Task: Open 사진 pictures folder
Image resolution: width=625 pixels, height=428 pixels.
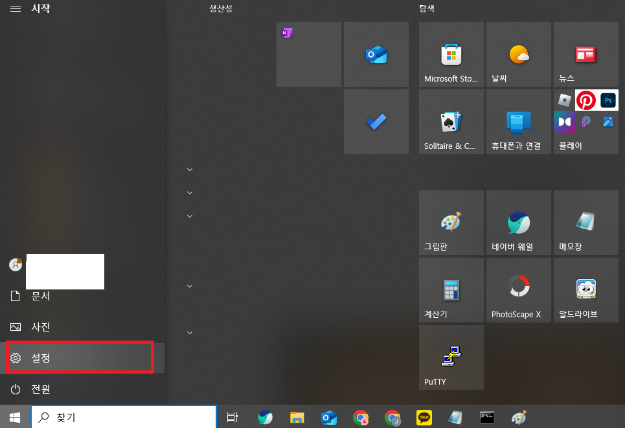Action: click(82, 327)
